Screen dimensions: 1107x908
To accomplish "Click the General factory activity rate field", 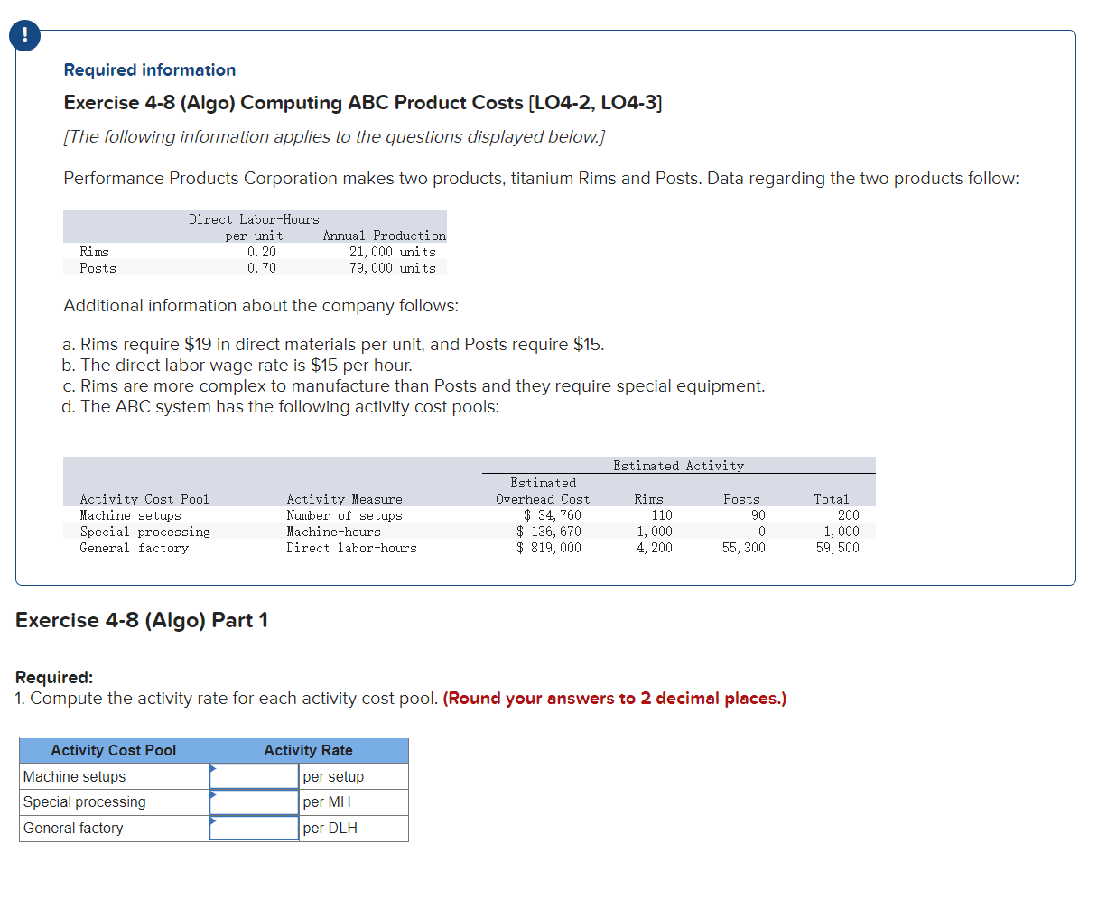I will 254,828.
